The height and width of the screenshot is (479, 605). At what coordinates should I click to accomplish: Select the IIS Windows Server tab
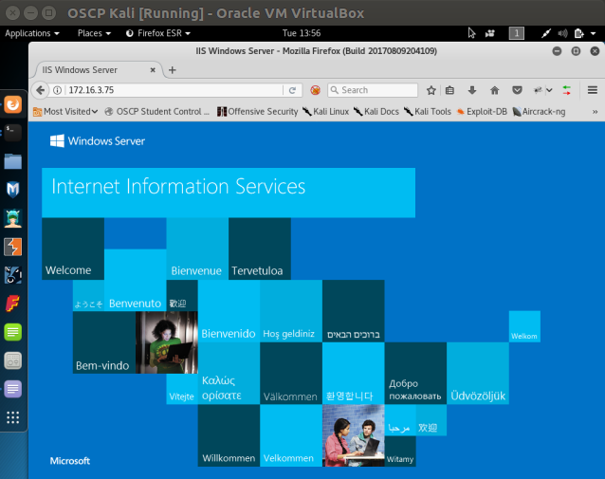coord(93,70)
